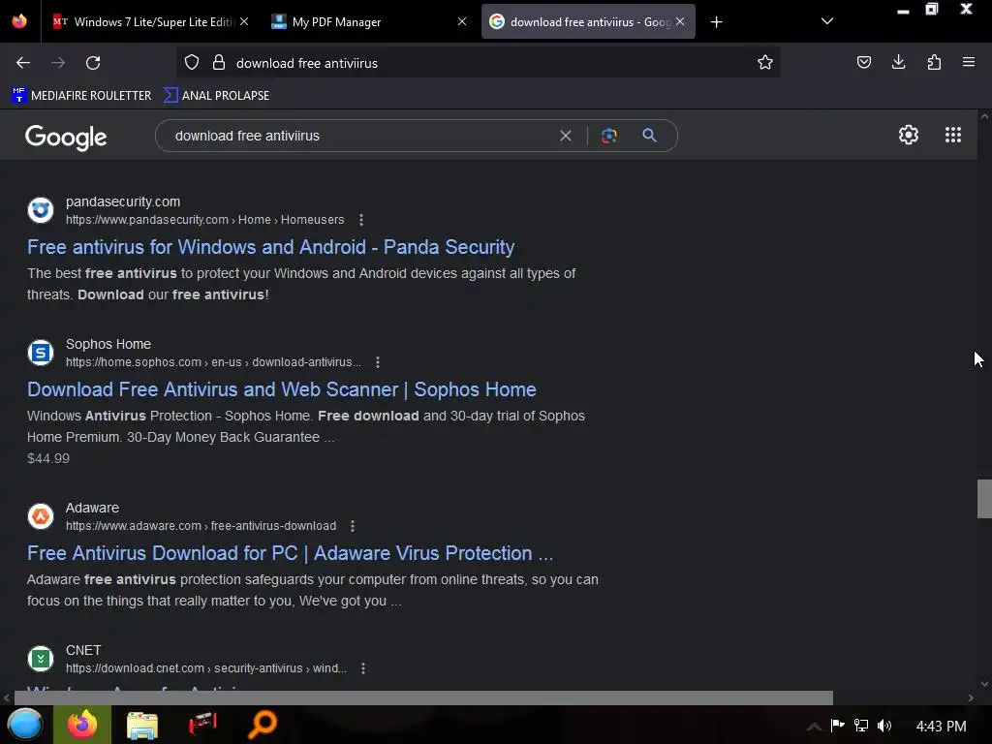
Task: Clear the Google search box
Action: [x=566, y=136]
